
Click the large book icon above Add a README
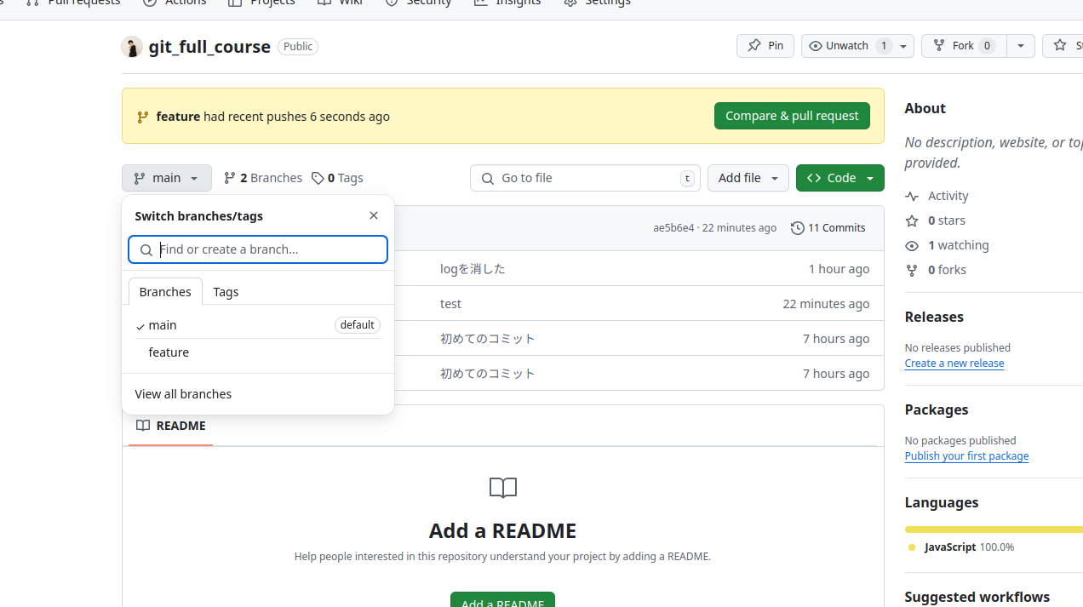coord(503,488)
